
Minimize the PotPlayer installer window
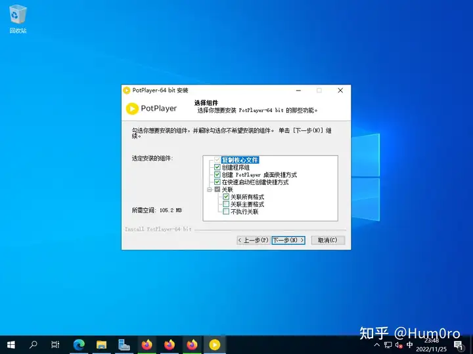point(298,90)
